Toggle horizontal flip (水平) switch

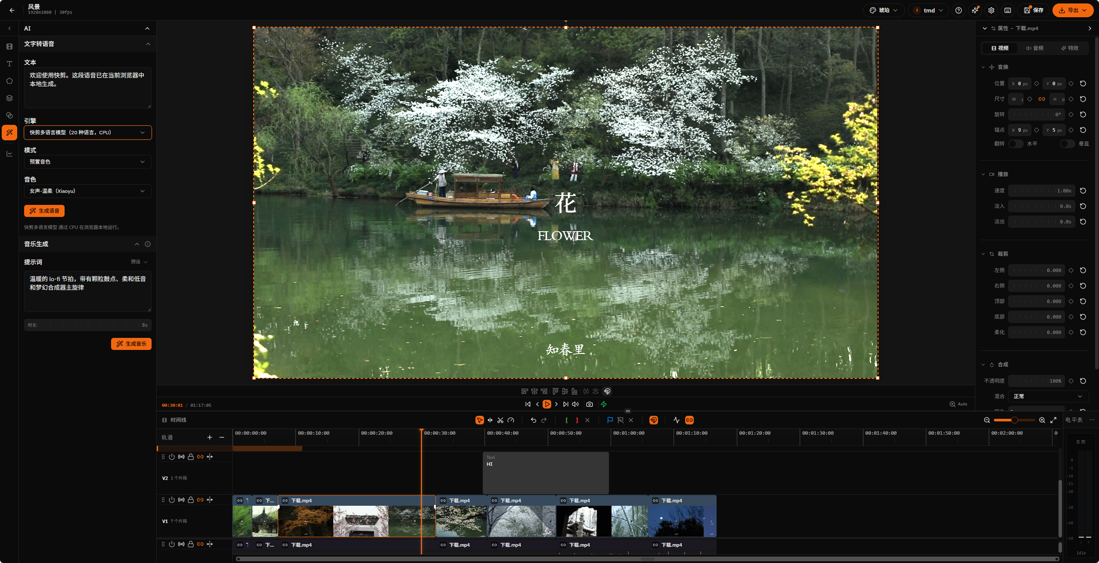point(1015,144)
